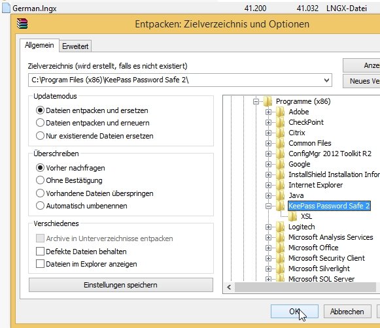Image resolution: width=380 pixels, height=328 pixels.
Task: Switch to the Erweitert tab
Action: click(75, 46)
